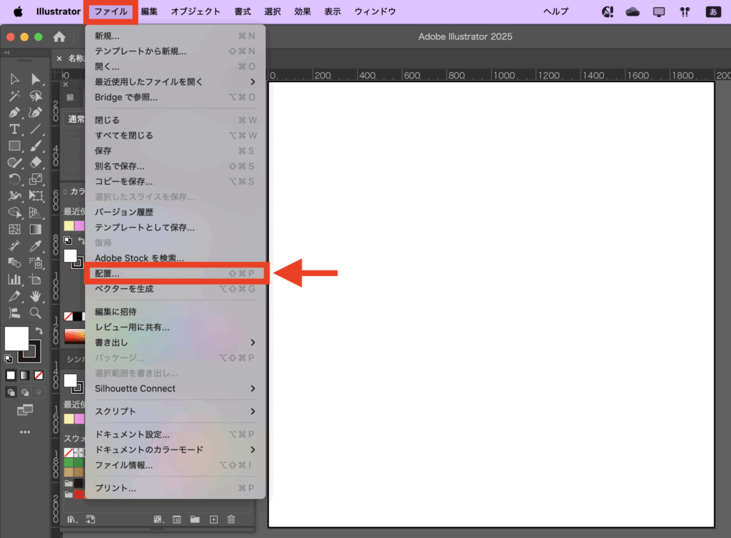The height and width of the screenshot is (538, 731).
Task: Open the オブジェクト menu
Action: tap(196, 11)
